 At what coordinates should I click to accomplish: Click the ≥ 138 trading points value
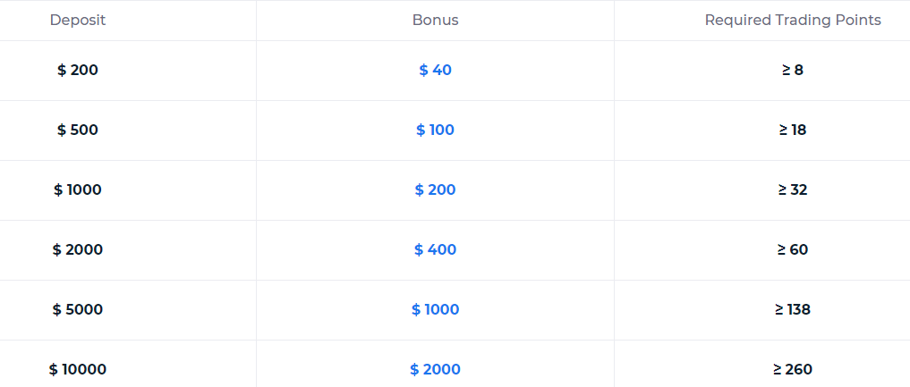point(793,309)
